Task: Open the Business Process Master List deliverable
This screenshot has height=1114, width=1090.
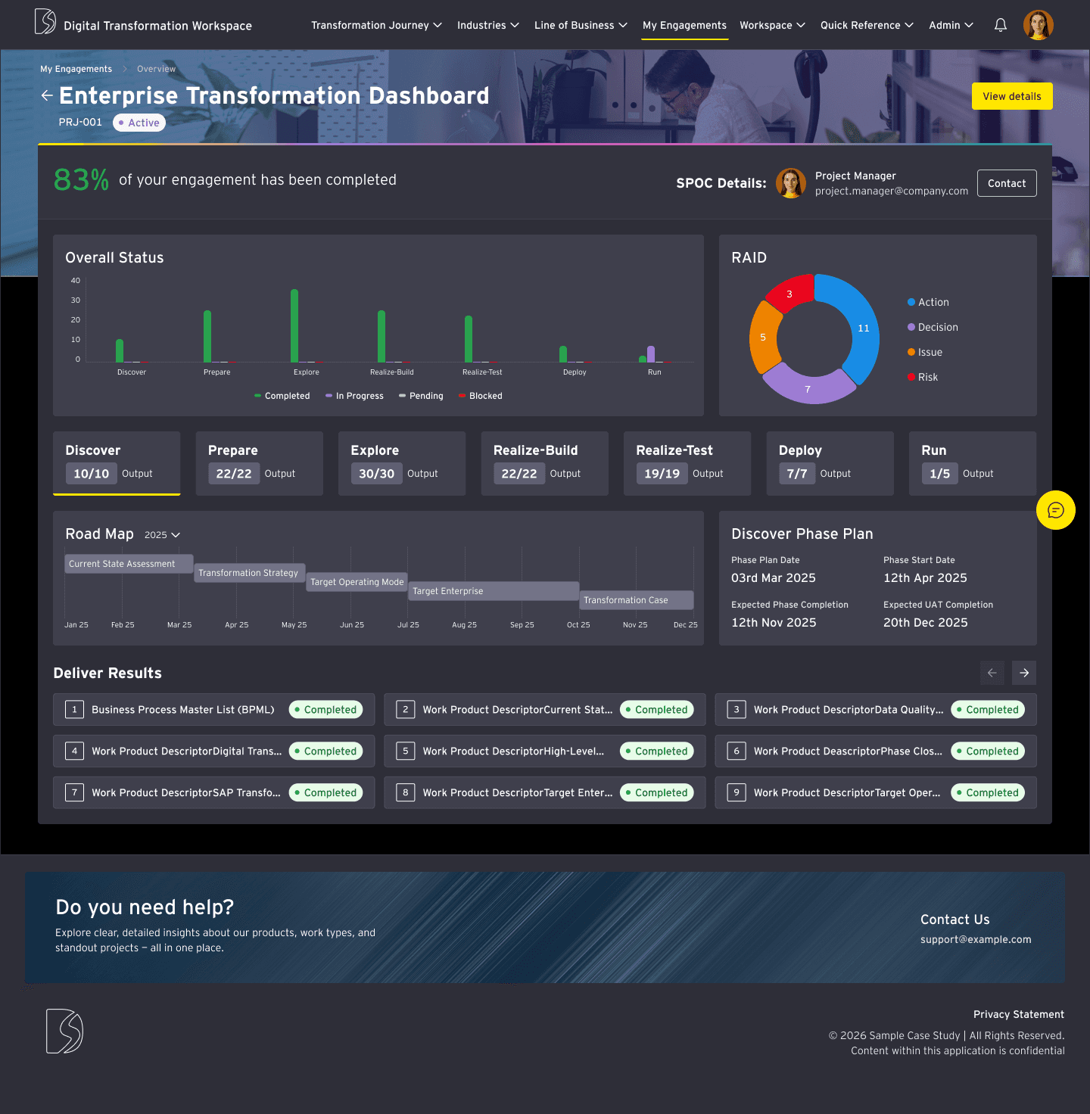Action: 214,710
